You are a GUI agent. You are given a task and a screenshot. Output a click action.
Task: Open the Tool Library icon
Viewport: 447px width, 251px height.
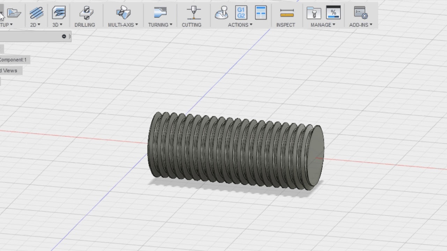(x=314, y=13)
